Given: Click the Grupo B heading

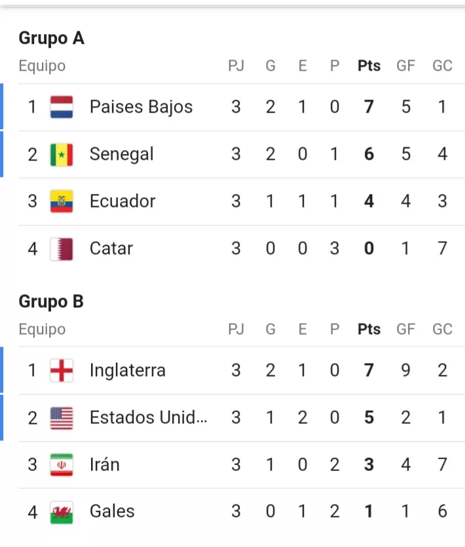Looking at the screenshot, I should coord(51,301).
